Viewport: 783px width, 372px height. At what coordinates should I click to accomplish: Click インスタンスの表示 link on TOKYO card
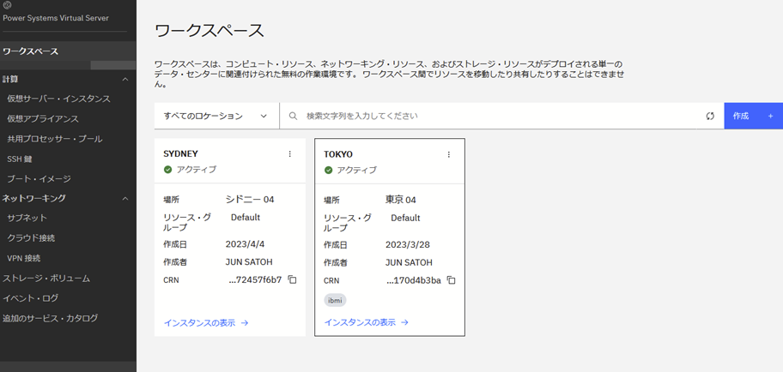[x=366, y=322]
